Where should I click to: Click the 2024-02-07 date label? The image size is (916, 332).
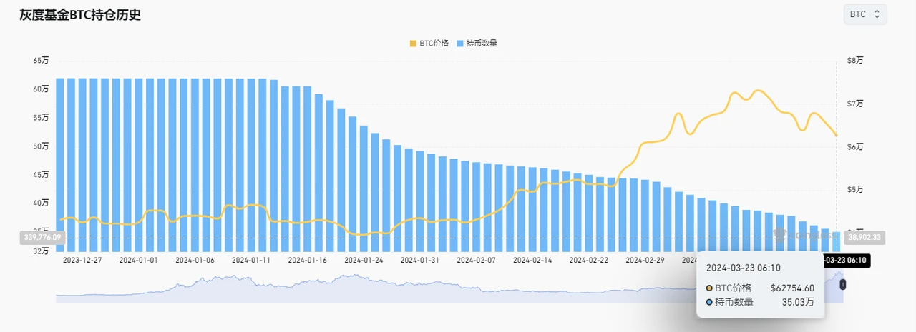pyautogui.click(x=474, y=260)
